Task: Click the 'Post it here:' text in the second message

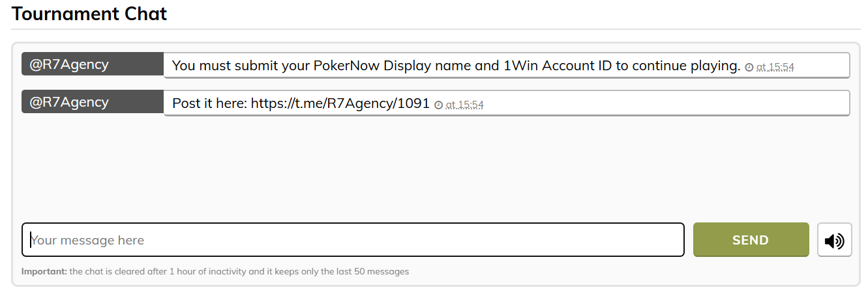Action: pyautogui.click(x=209, y=103)
